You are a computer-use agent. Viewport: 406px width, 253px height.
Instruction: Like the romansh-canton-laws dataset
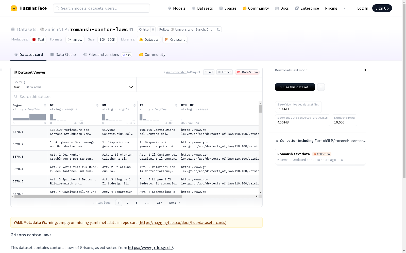144,29
